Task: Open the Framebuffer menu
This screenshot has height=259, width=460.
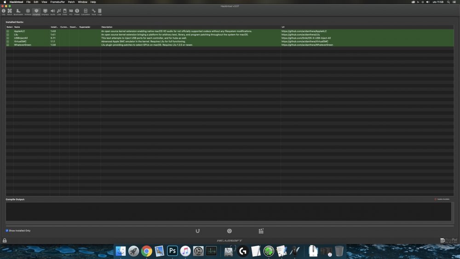Action: click(57, 2)
